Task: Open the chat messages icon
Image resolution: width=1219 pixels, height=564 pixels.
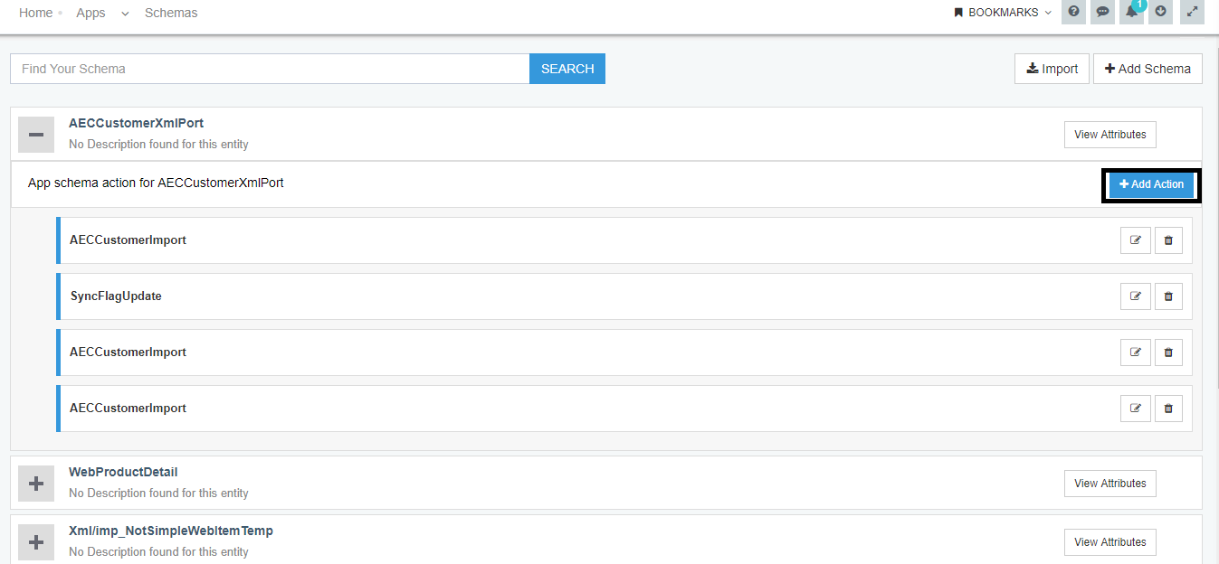Action: click(1102, 12)
